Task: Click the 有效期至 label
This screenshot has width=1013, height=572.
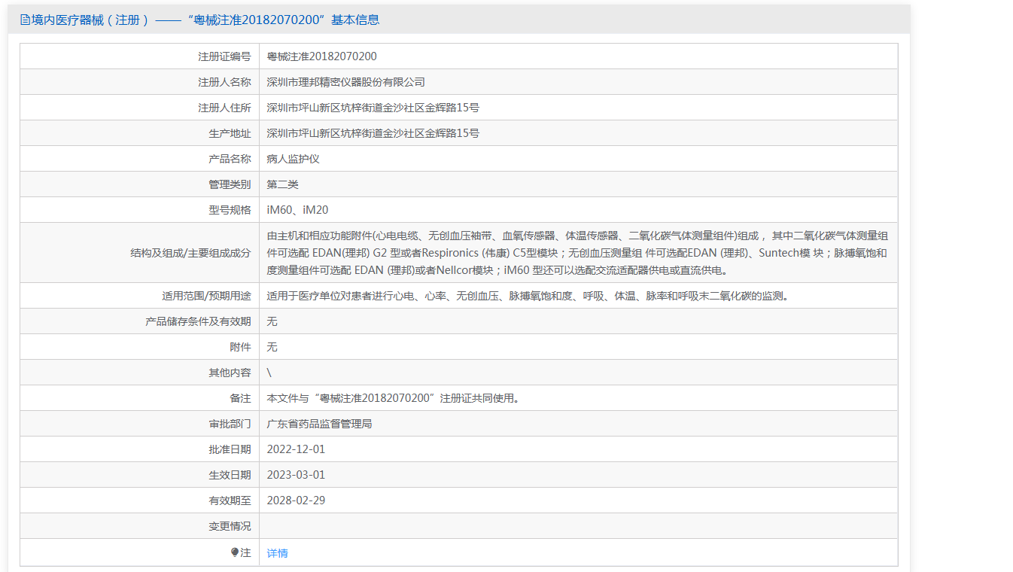Action: [230, 500]
